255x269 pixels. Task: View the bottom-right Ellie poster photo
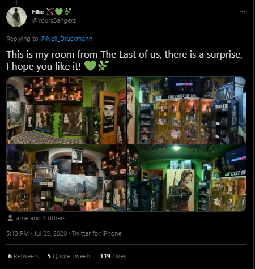click(186, 178)
